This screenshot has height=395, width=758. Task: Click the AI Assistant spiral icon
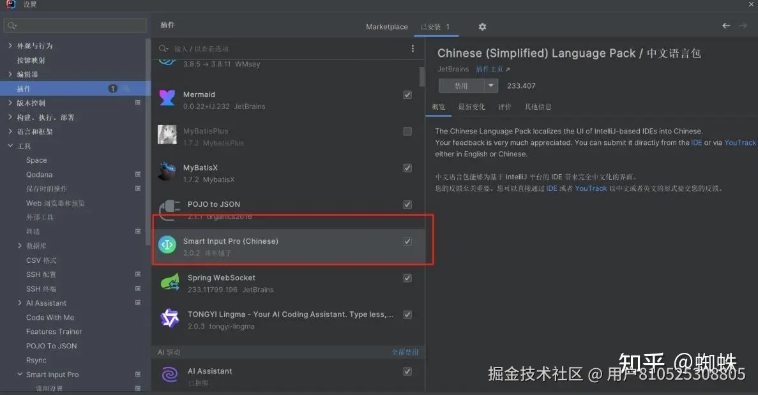click(170, 375)
